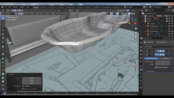Toggle Mirror modifier viewport display
This screenshot has width=174, height=98.
(x=161, y=51)
